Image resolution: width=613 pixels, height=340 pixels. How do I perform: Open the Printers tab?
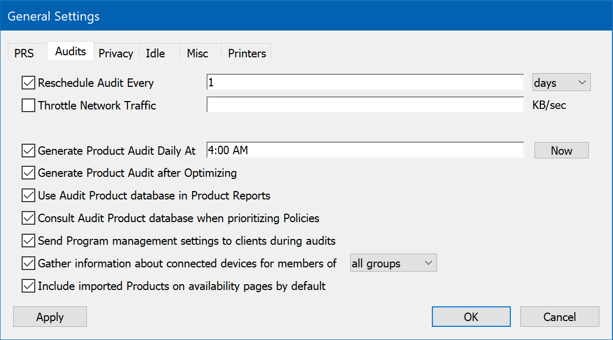(x=247, y=53)
